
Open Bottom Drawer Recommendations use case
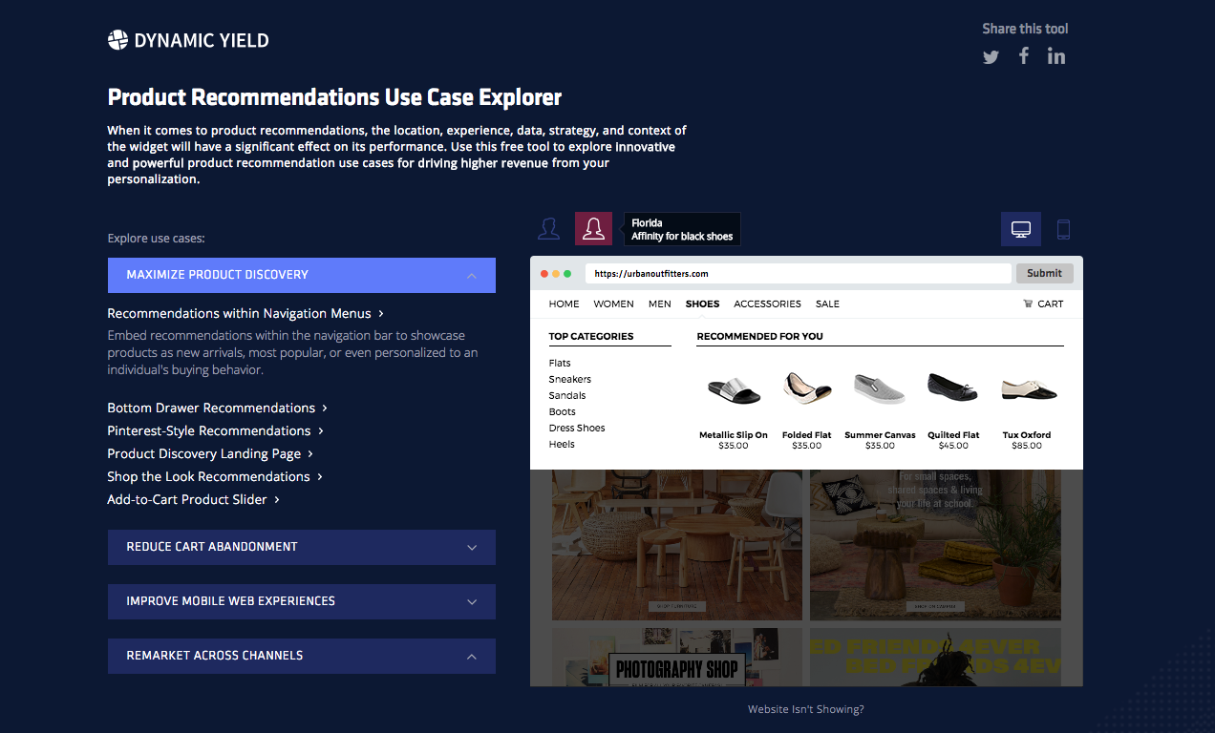(217, 408)
